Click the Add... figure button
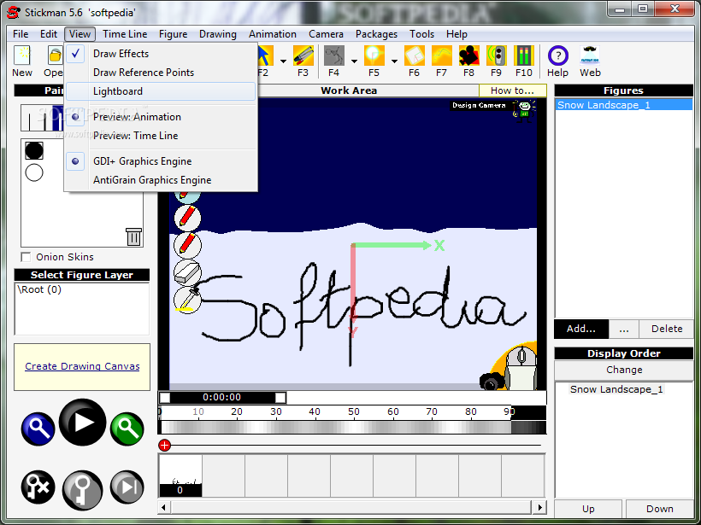 point(581,329)
